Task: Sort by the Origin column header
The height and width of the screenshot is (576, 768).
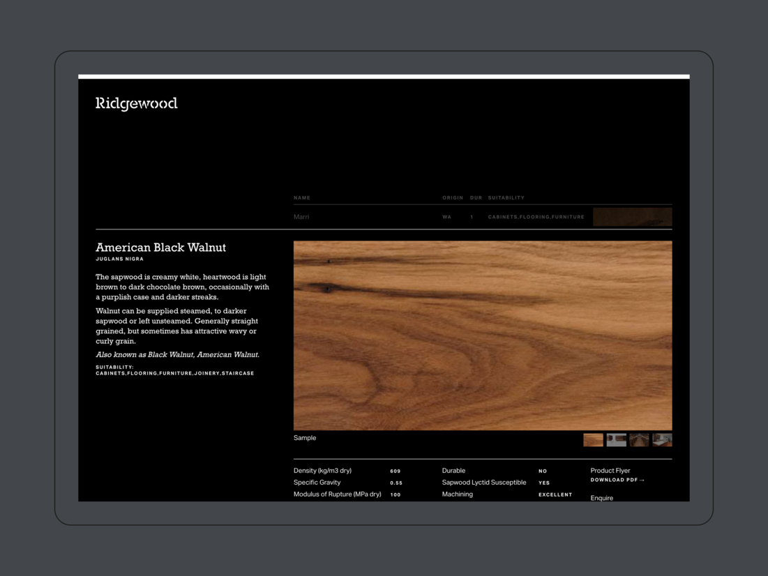Action: tap(453, 198)
